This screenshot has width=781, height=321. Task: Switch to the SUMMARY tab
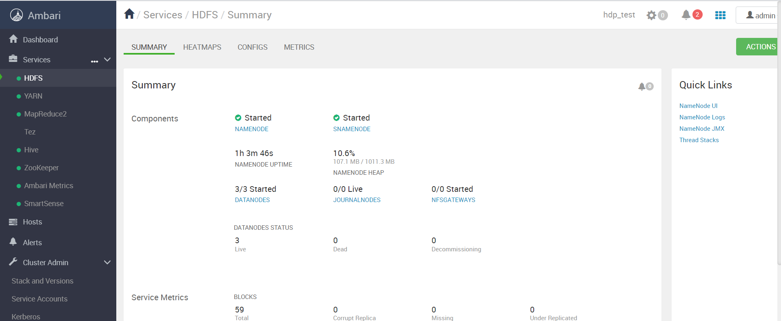(x=149, y=47)
